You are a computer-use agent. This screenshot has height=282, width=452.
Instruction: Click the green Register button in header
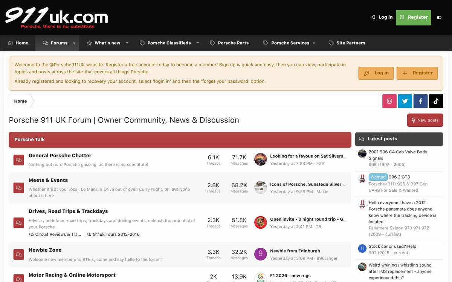tap(413, 17)
